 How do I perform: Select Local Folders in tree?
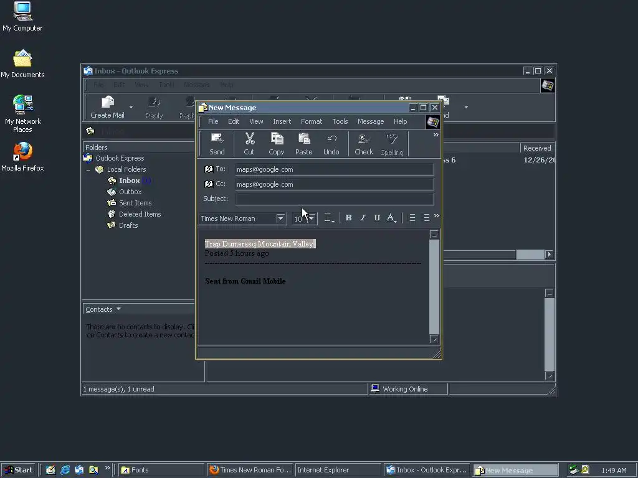pos(126,169)
